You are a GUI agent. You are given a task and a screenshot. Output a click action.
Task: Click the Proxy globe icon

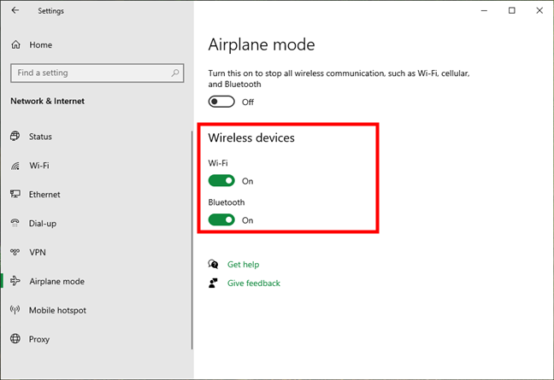coord(15,339)
